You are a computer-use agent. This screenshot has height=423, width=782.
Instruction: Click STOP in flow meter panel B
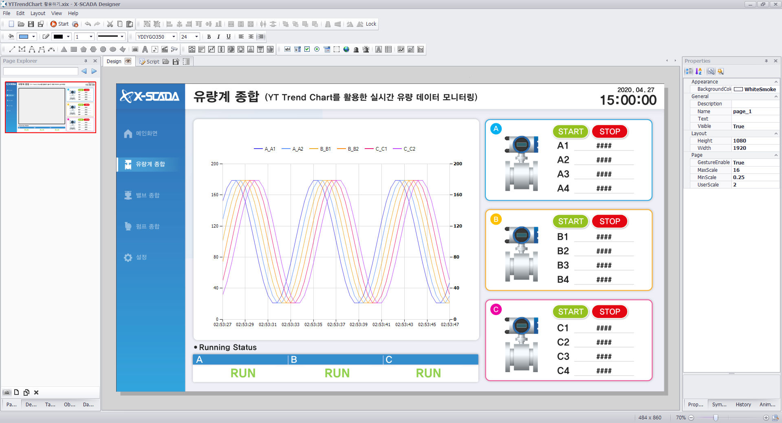[610, 221]
